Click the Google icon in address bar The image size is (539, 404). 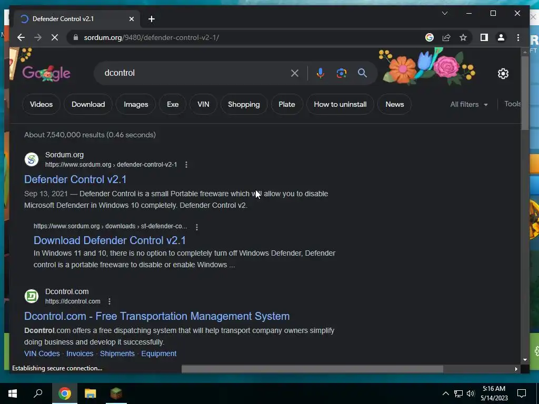[x=430, y=37]
